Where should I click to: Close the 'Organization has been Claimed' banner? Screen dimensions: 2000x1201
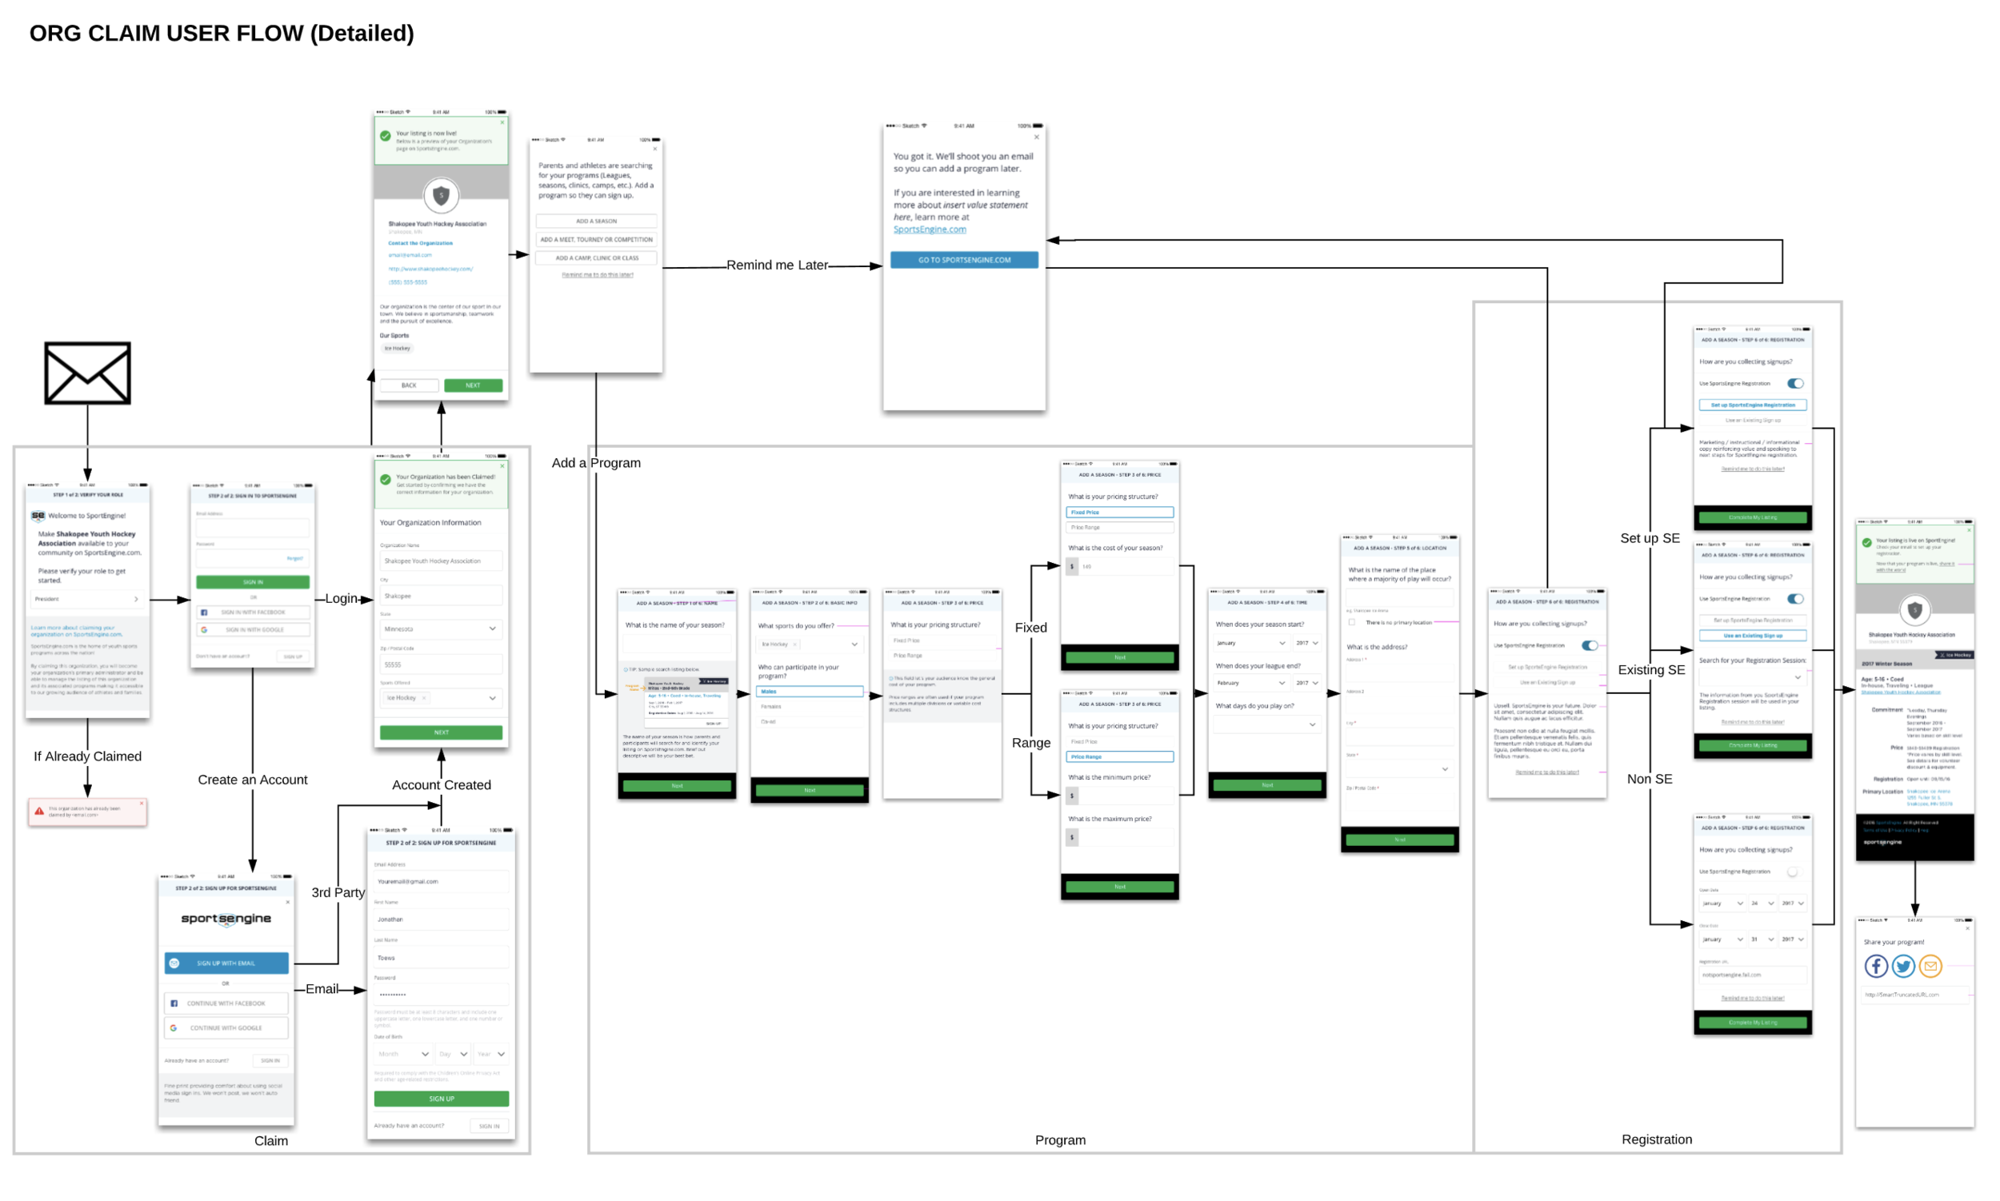click(x=502, y=466)
